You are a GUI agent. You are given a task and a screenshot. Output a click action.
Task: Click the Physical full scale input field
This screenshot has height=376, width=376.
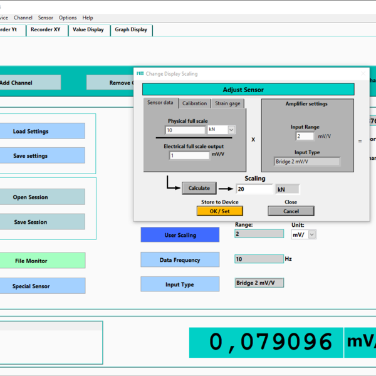(x=185, y=130)
